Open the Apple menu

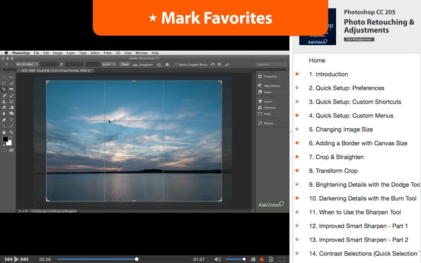6,53
